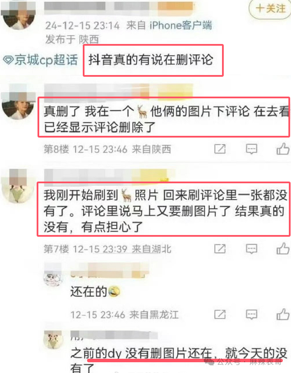Like the 第7楼 comment from 湖北
Viewport: 291px width, 373px height.
[x=283, y=249]
